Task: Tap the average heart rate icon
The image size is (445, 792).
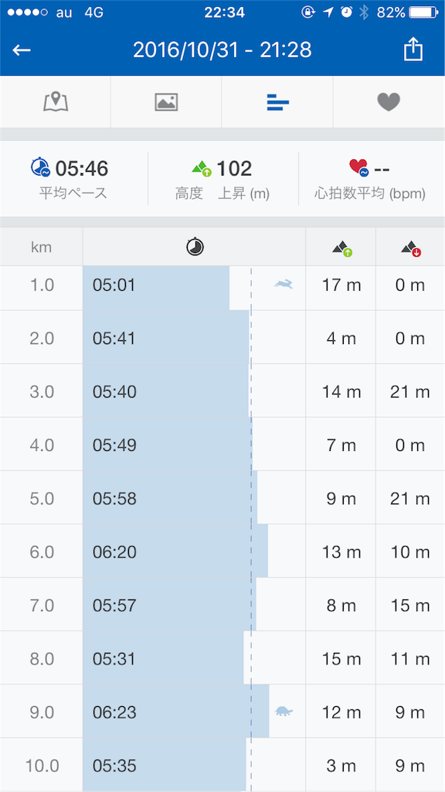Action: 358,168
